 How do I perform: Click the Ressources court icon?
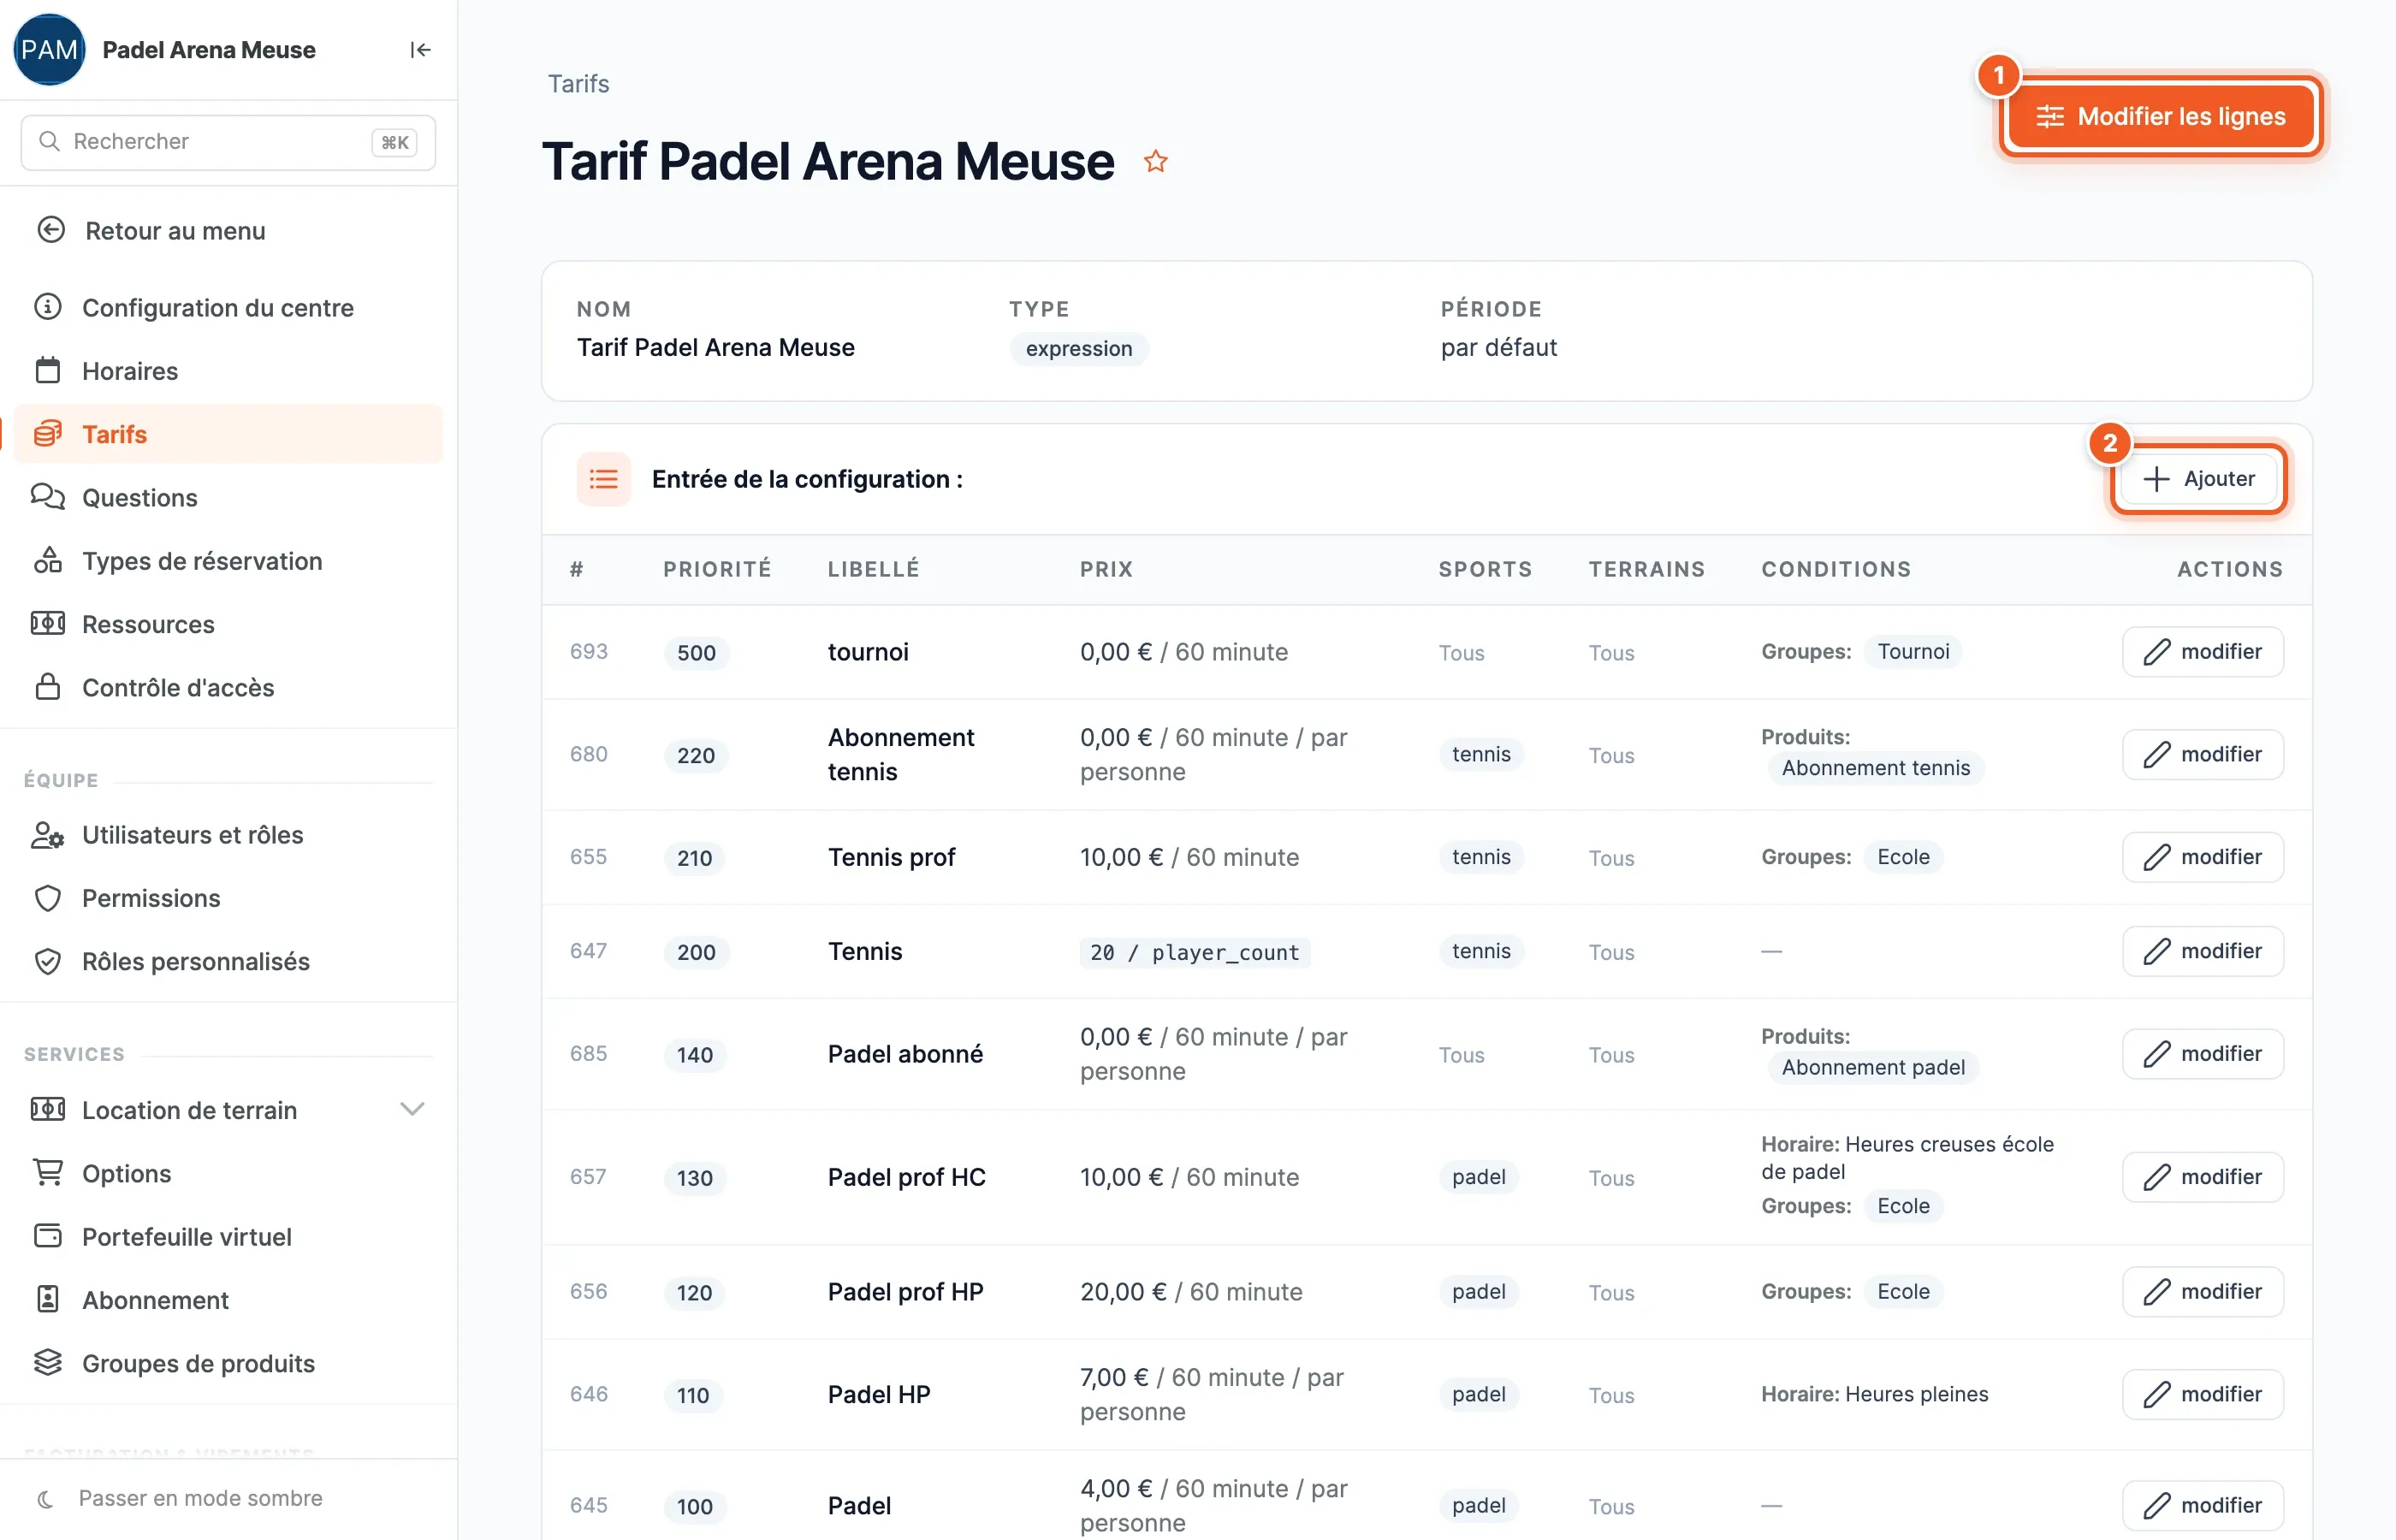point(48,624)
